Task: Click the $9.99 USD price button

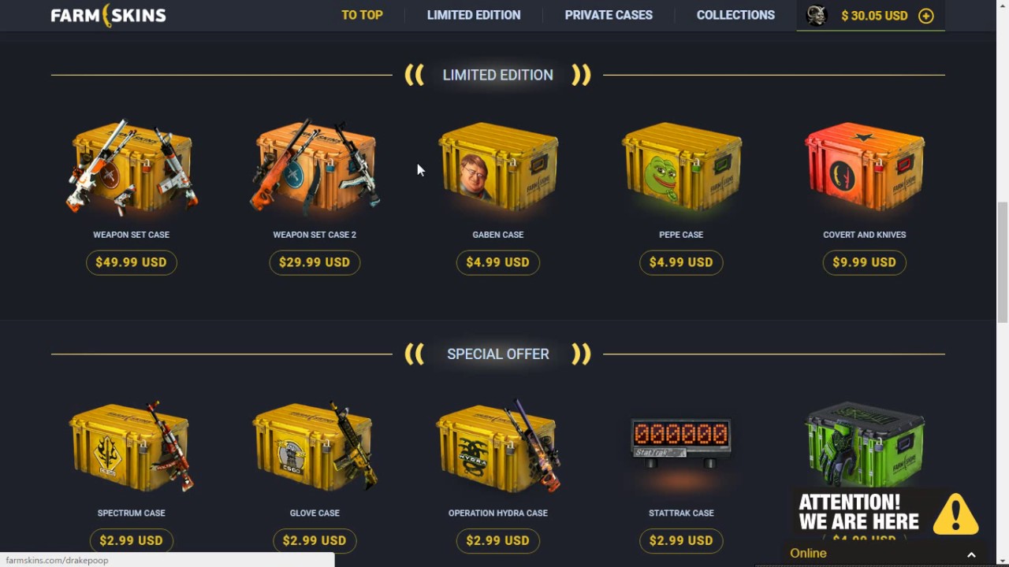Action: click(864, 262)
